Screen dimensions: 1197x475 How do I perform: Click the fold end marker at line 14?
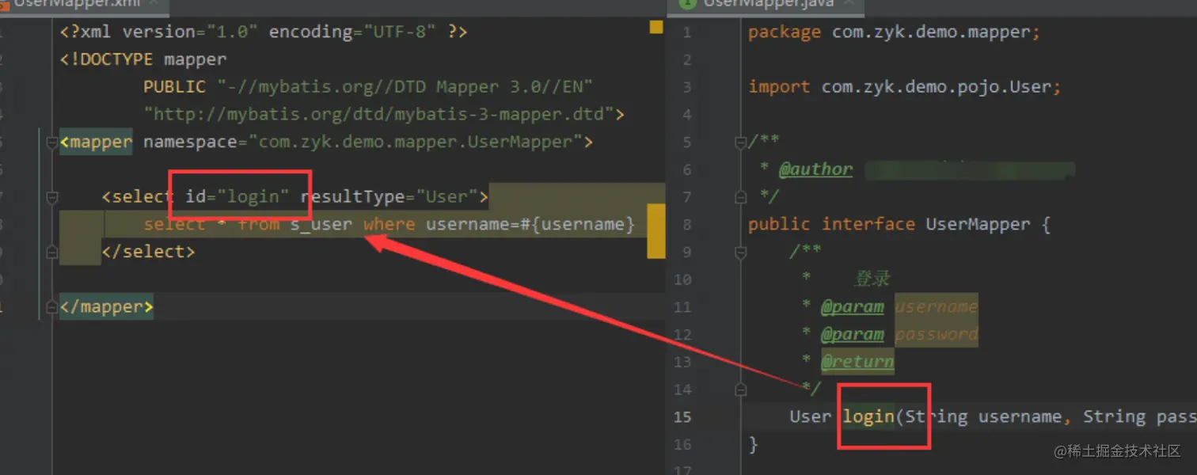click(x=741, y=389)
